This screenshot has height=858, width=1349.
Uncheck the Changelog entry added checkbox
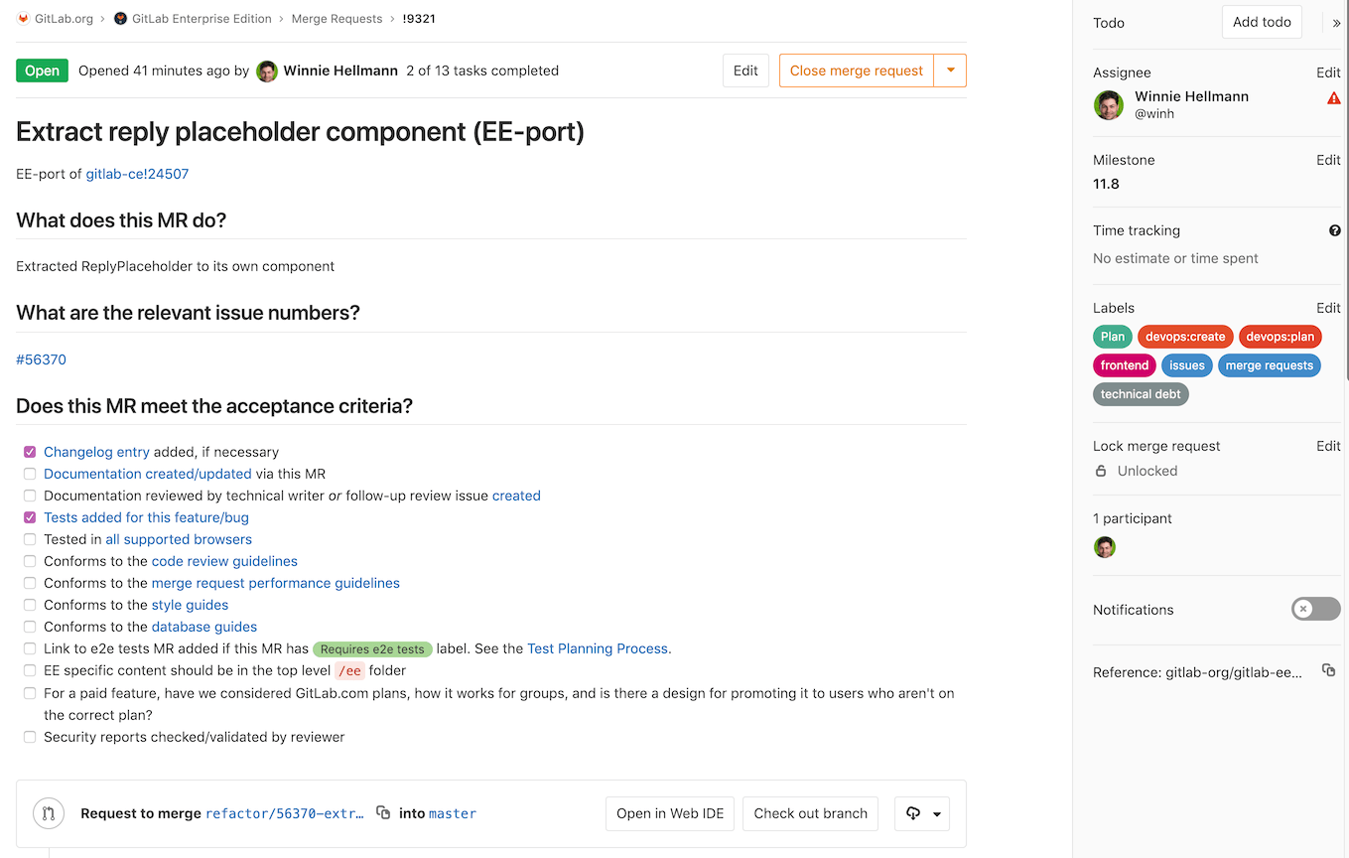[x=30, y=452]
